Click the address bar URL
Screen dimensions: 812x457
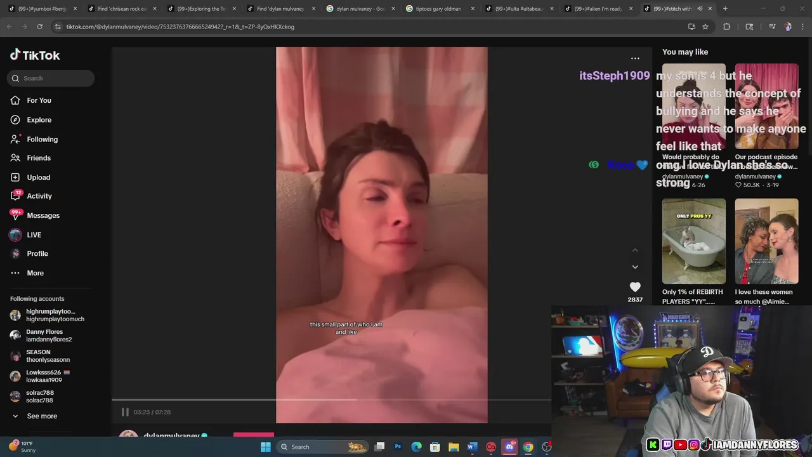point(180,27)
